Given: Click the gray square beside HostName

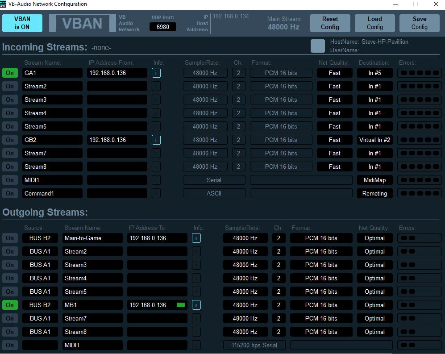Looking at the screenshot, I should point(318,46).
